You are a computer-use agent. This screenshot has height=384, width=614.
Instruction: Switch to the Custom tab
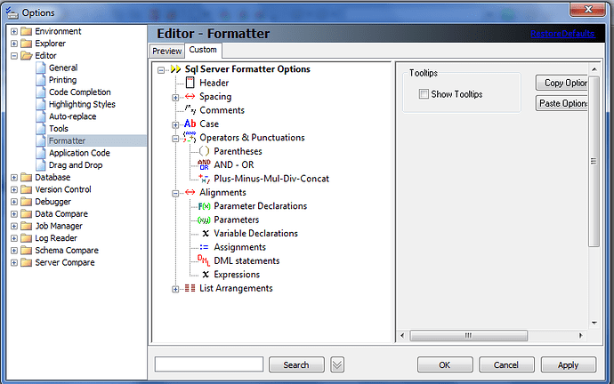[203, 50]
